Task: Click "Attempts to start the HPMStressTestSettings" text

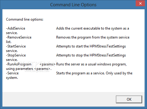Action: 91,46
